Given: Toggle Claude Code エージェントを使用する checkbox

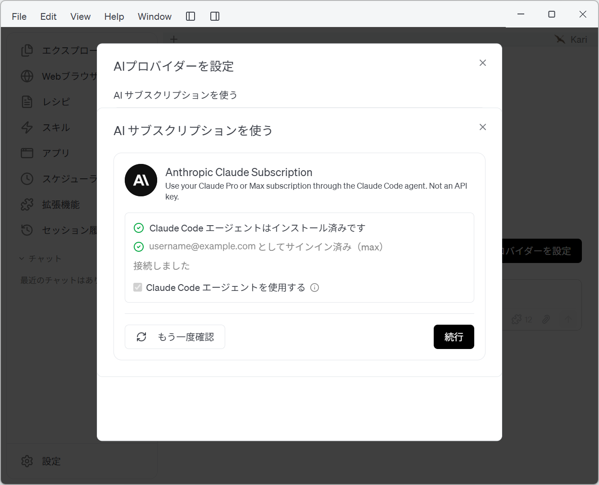Looking at the screenshot, I should [138, 287].
